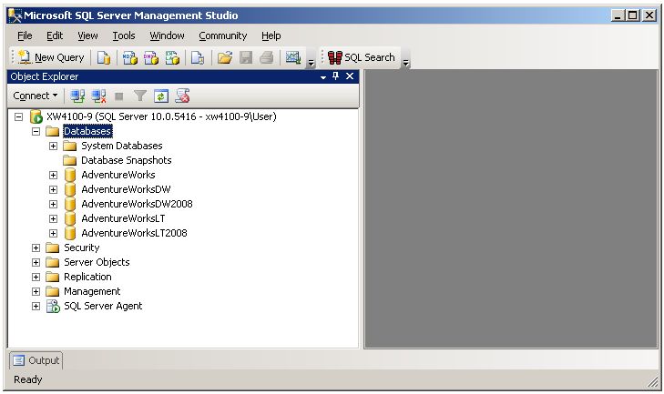Click the Stop icon in Object Explorer

point(119,96)
